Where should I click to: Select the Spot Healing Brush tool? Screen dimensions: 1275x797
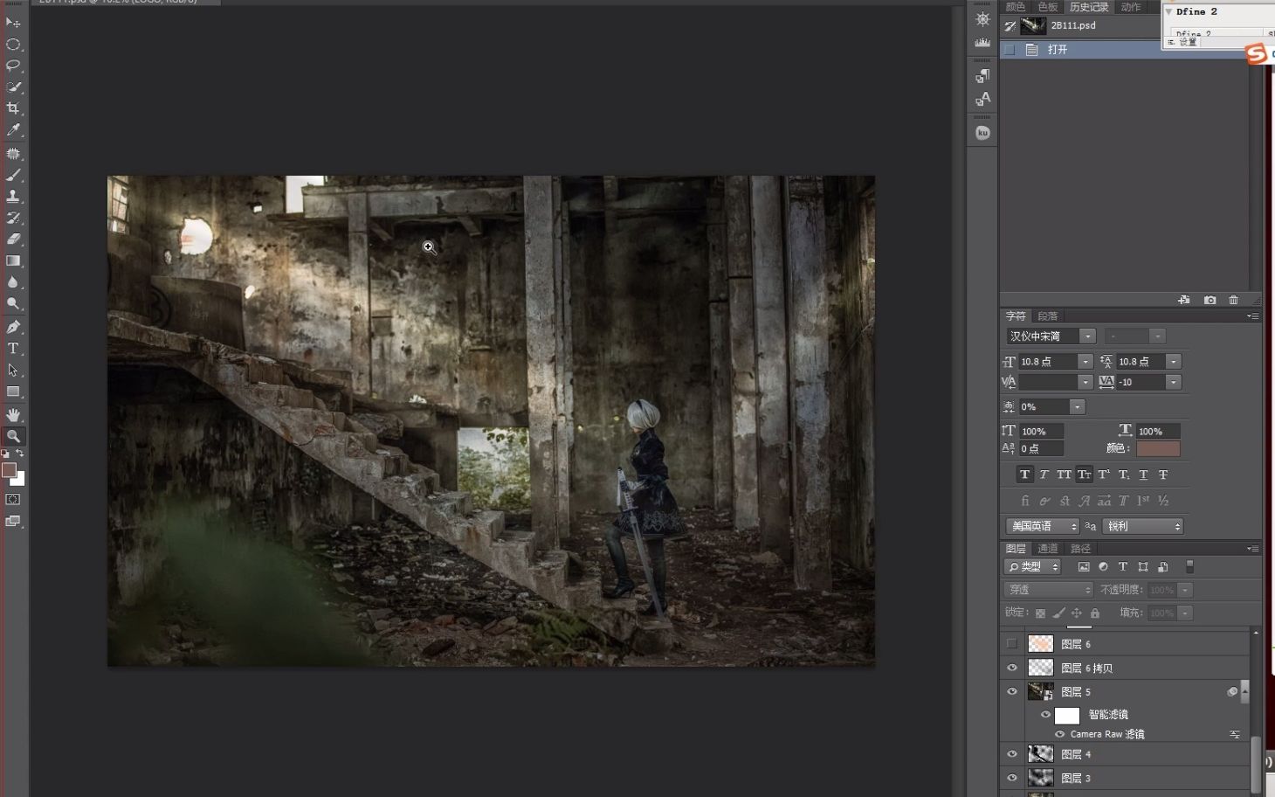pos(13,153)
